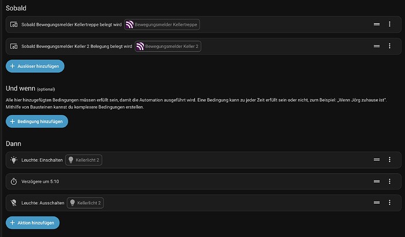Open options menu for Leuchte: Einschalten action
This screenshot has width=405, height=237.
390,160
